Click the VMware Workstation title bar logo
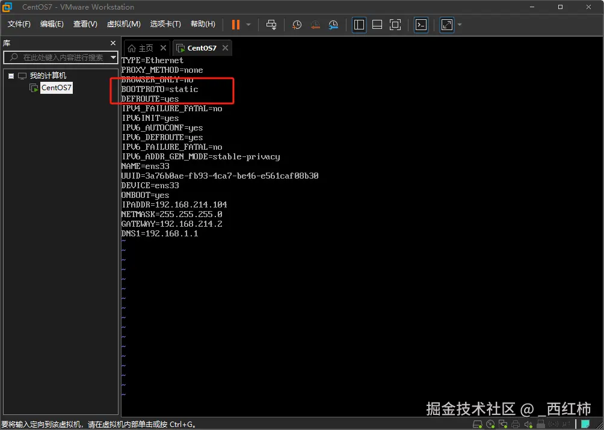 [7, 7]
